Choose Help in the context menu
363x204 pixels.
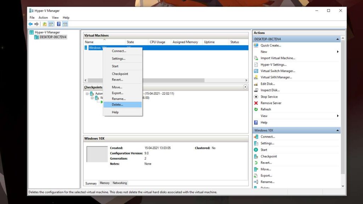tap(123, 112)
